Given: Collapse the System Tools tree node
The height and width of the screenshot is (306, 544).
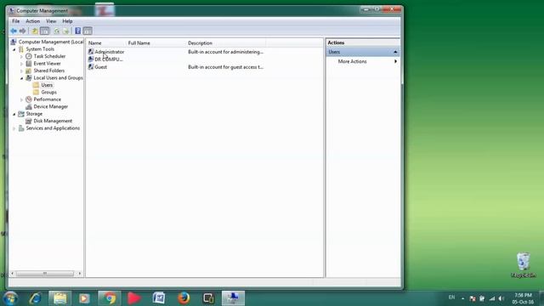Looking at the screenshot, I should pos(14,49).
